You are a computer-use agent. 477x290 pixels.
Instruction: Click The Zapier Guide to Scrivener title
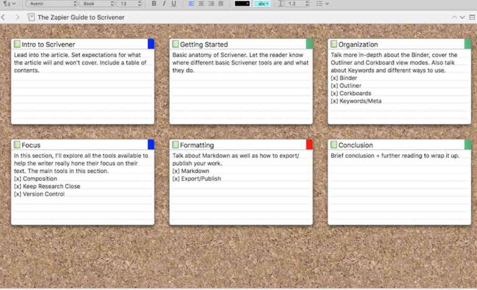click(x=81, y=17)
